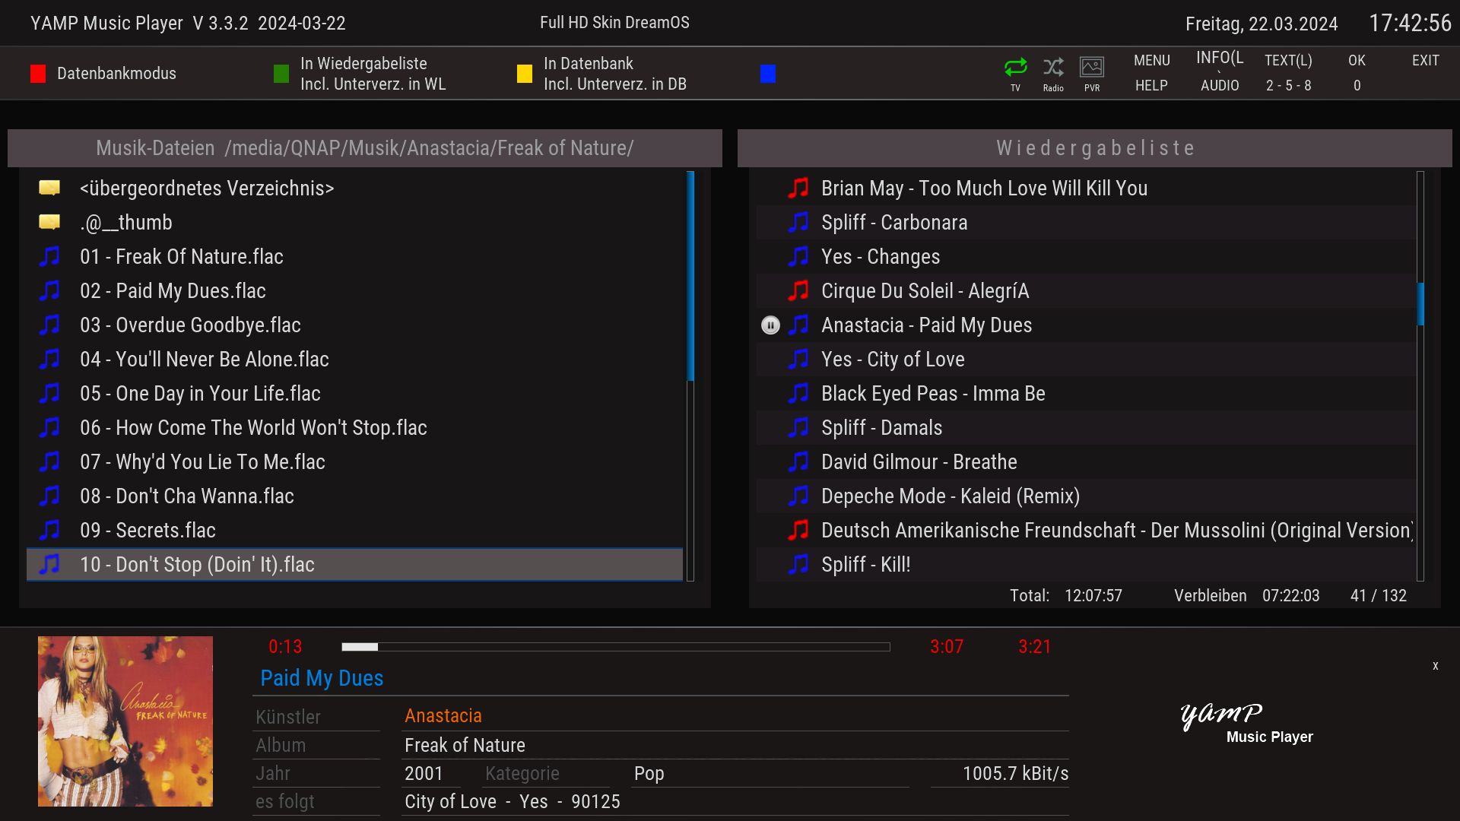Open the übergeordnetes Verzeichnis folder
This screenshot has height=821, width=1460.
207,189
